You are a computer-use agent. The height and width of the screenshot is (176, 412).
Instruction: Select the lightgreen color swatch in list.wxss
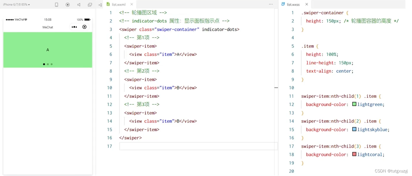pyautogui.click(x=354, y=104)
